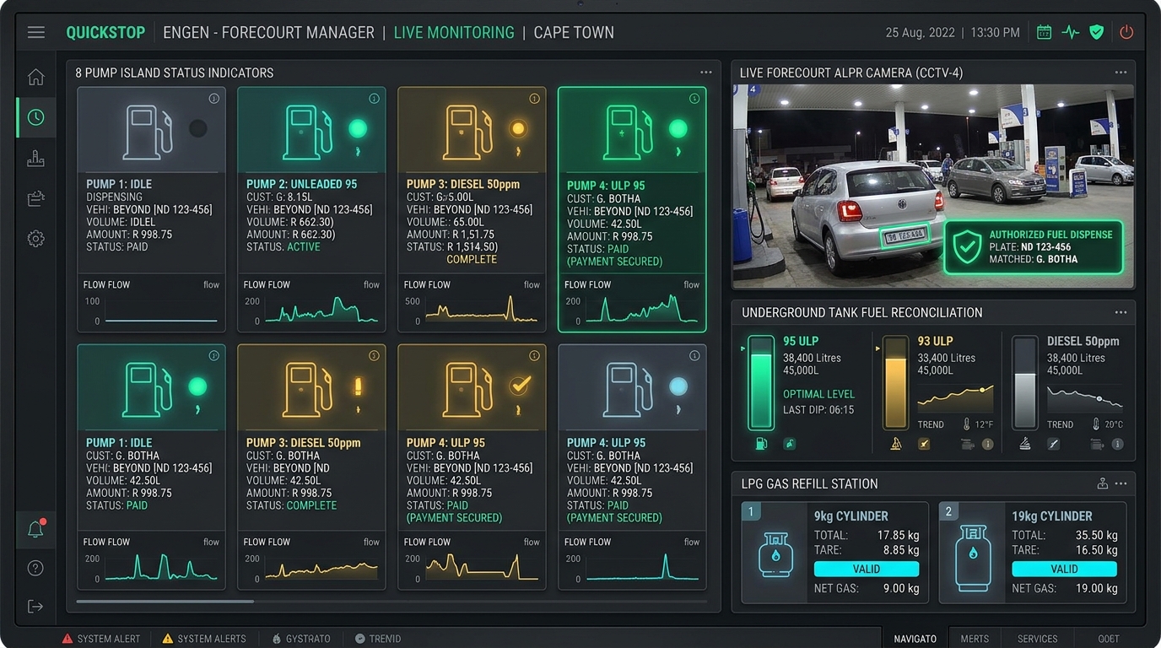Click the thermometer icon next to 12°F

click(966, 424)
